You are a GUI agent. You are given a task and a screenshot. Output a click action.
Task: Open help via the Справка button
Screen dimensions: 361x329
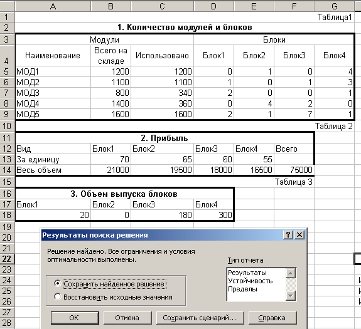coord(272,318)
